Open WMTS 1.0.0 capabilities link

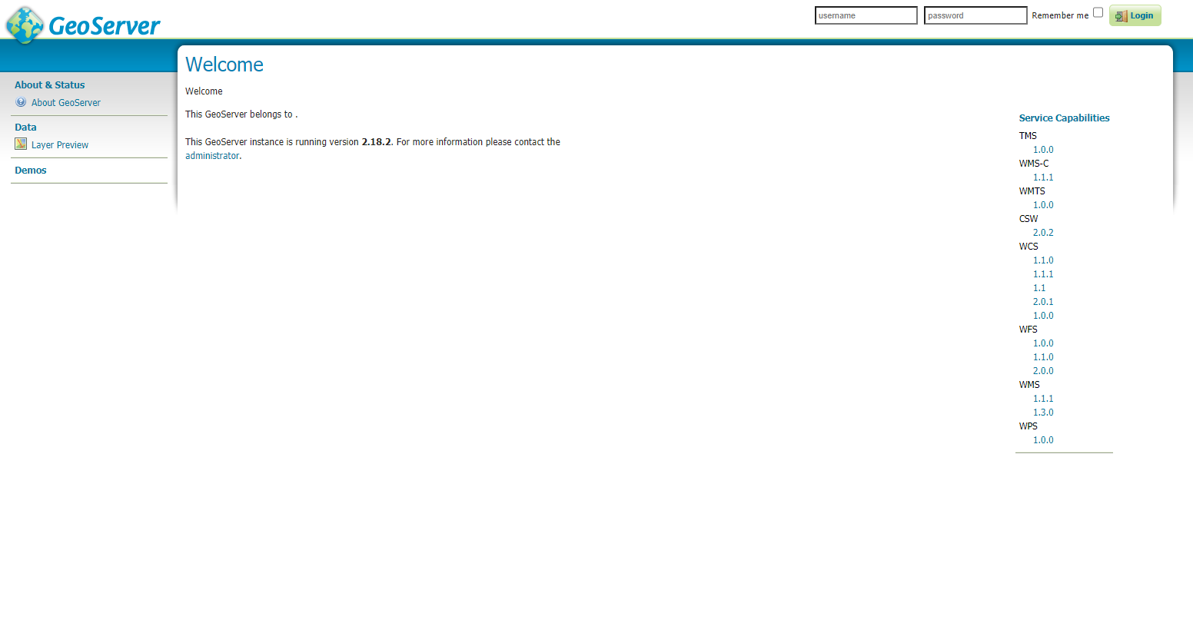(1043, 205)
